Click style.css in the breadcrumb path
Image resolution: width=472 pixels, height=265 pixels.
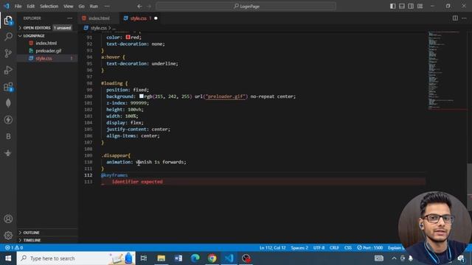(x=98, y=28)
